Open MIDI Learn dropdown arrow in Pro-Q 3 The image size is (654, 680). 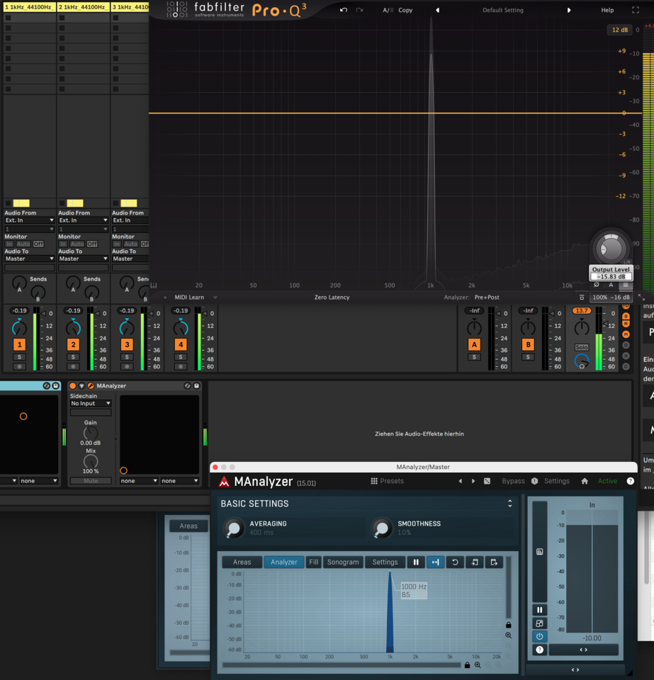pyautogui.click(x=215, y=297)
